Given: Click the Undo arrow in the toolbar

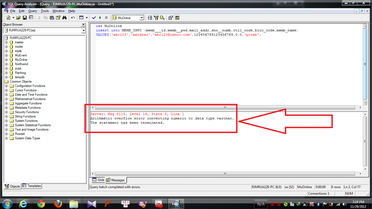Looking at the screenshot, I should point(73,17).
